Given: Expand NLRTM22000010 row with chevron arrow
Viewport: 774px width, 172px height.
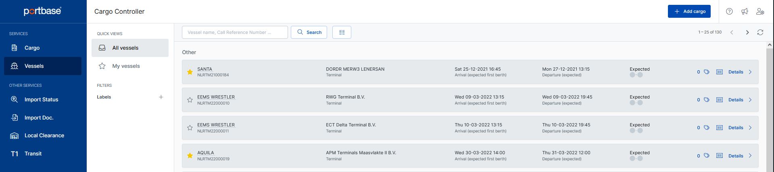Looking at the screenshot, I should pyautogui.click(x=750, y=100).
